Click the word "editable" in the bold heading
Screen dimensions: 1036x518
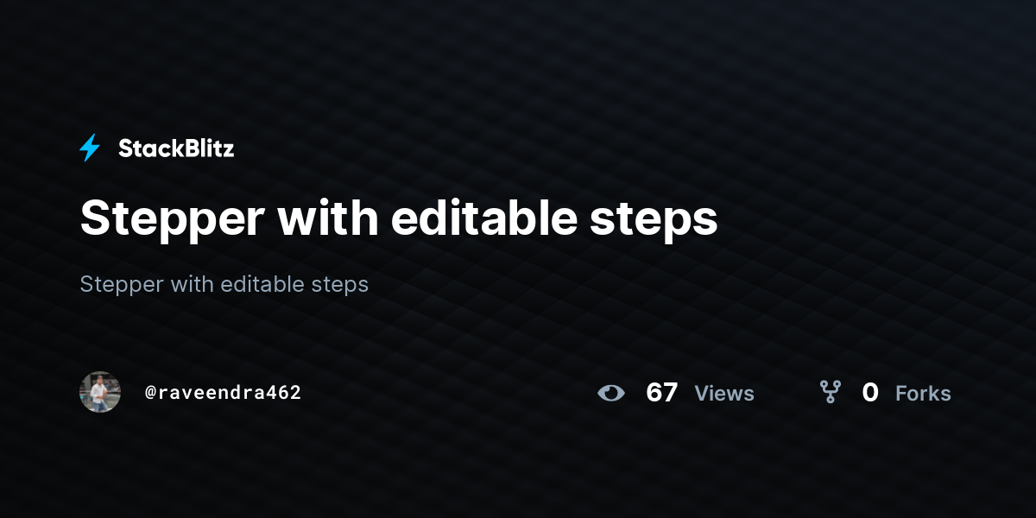pos(483,218)
